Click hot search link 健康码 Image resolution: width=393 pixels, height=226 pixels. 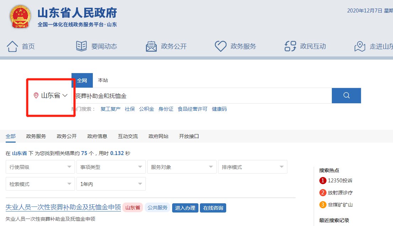pos(219,109)
